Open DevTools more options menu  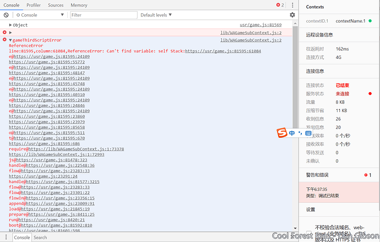(292, 5)
